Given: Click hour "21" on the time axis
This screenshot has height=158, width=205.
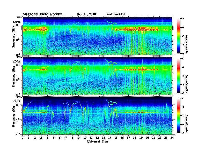Looking at the screenshot, I should [153, 138].
